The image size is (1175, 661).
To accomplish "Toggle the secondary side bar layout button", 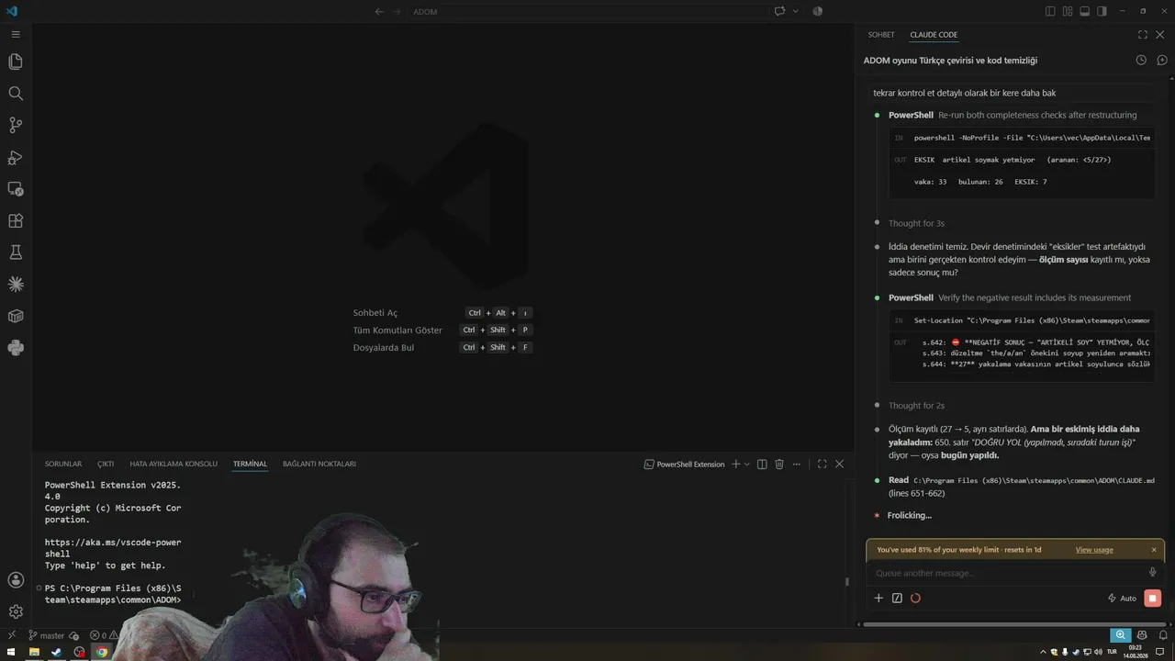I will [x=1102, y=12].
